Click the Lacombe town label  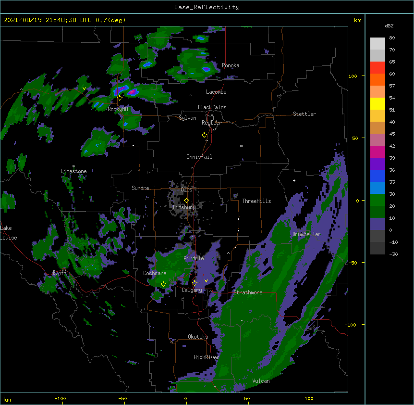(216, 92)
